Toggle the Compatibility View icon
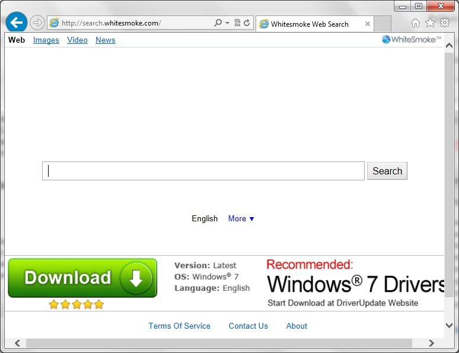Screen dimensions: 459x353 click(x=237, y=23)
